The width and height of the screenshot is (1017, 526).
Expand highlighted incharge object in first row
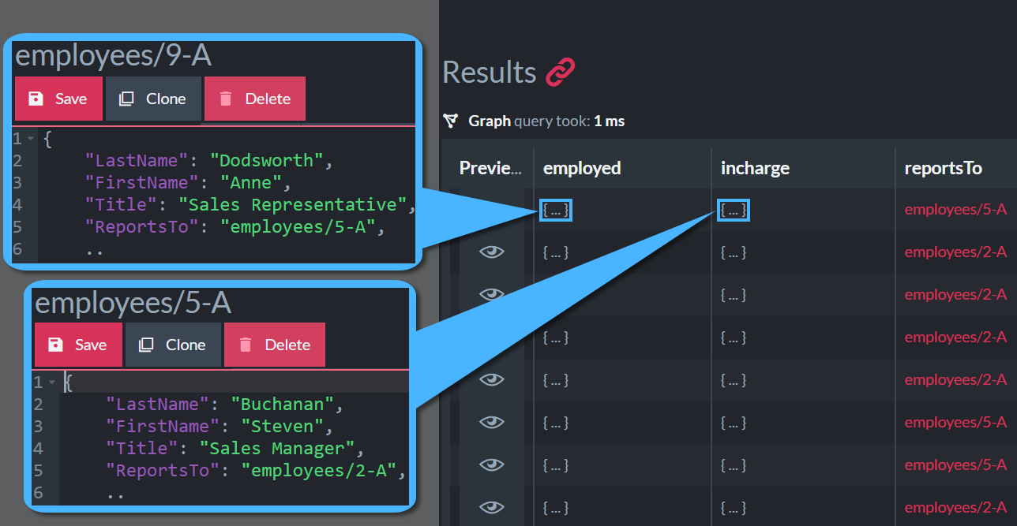[734, 210]
